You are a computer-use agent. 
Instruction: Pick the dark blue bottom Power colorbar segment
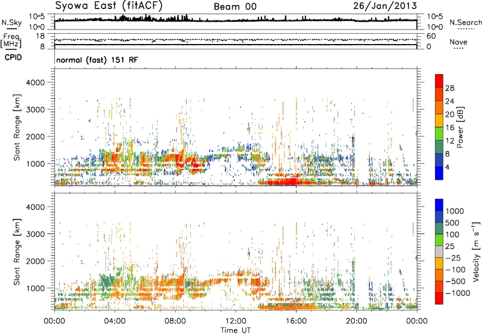click(439, 173)
